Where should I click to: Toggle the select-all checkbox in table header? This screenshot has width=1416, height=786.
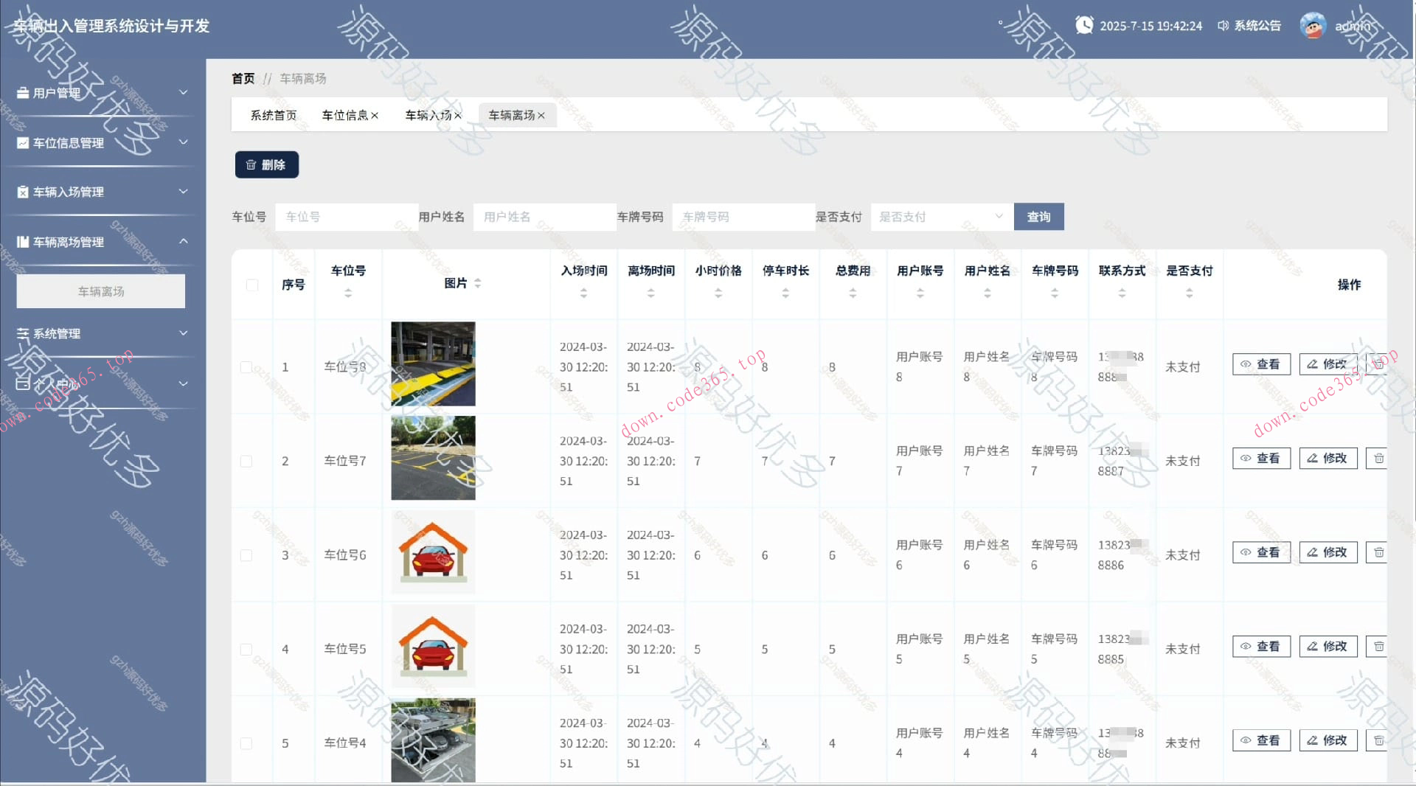coord(251,284)
